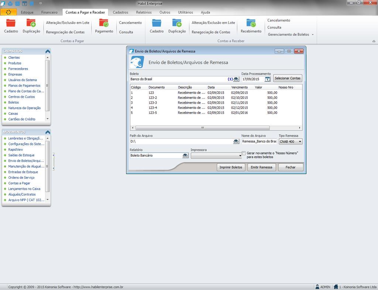Open Lançamentos no Caixa in MOVIMENTOS
The image size is (378, 290).
click(24, 189)
